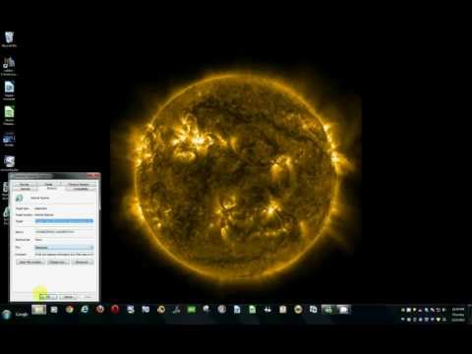472x354 pixels.
Task: Click the Open File Location button
Action: (x=30, y=263)
